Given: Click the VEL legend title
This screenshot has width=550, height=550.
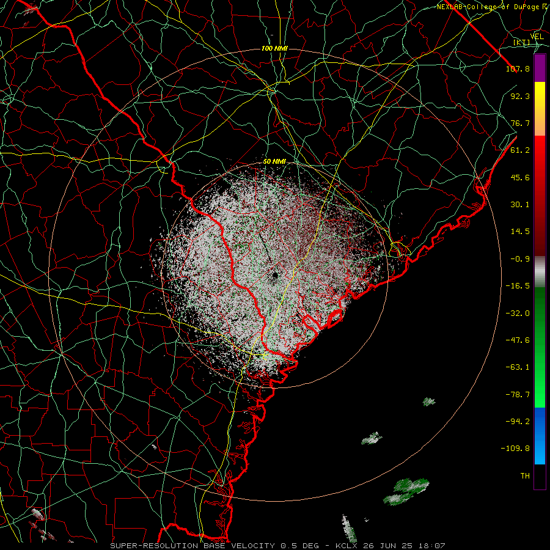Looking at the screenshot, I should pyautogui.click(x=537, y=37).
